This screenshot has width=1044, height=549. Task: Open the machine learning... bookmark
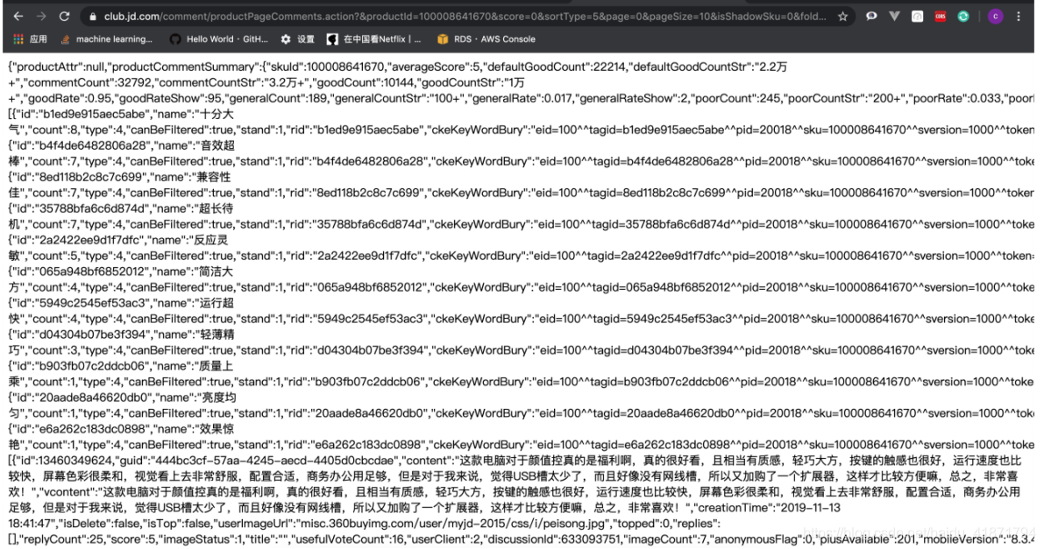pyautogui.click(x=107, y=39)
